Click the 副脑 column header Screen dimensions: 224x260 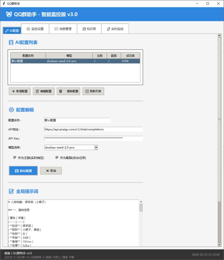point(114,56)
